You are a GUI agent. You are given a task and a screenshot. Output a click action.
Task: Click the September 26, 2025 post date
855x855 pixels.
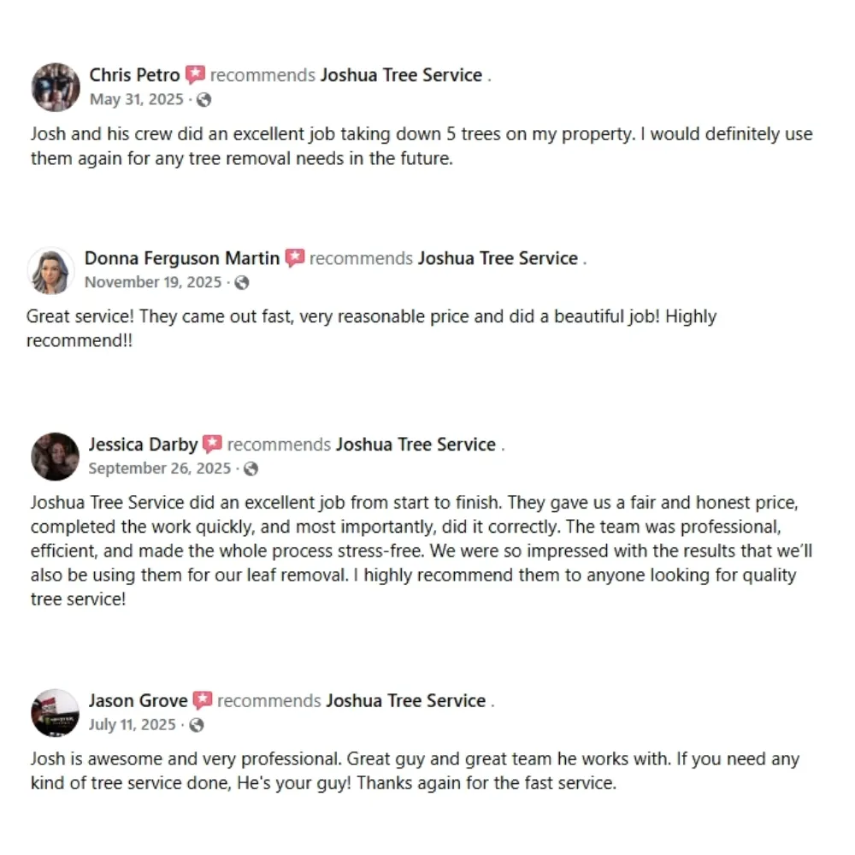(160, 469)
